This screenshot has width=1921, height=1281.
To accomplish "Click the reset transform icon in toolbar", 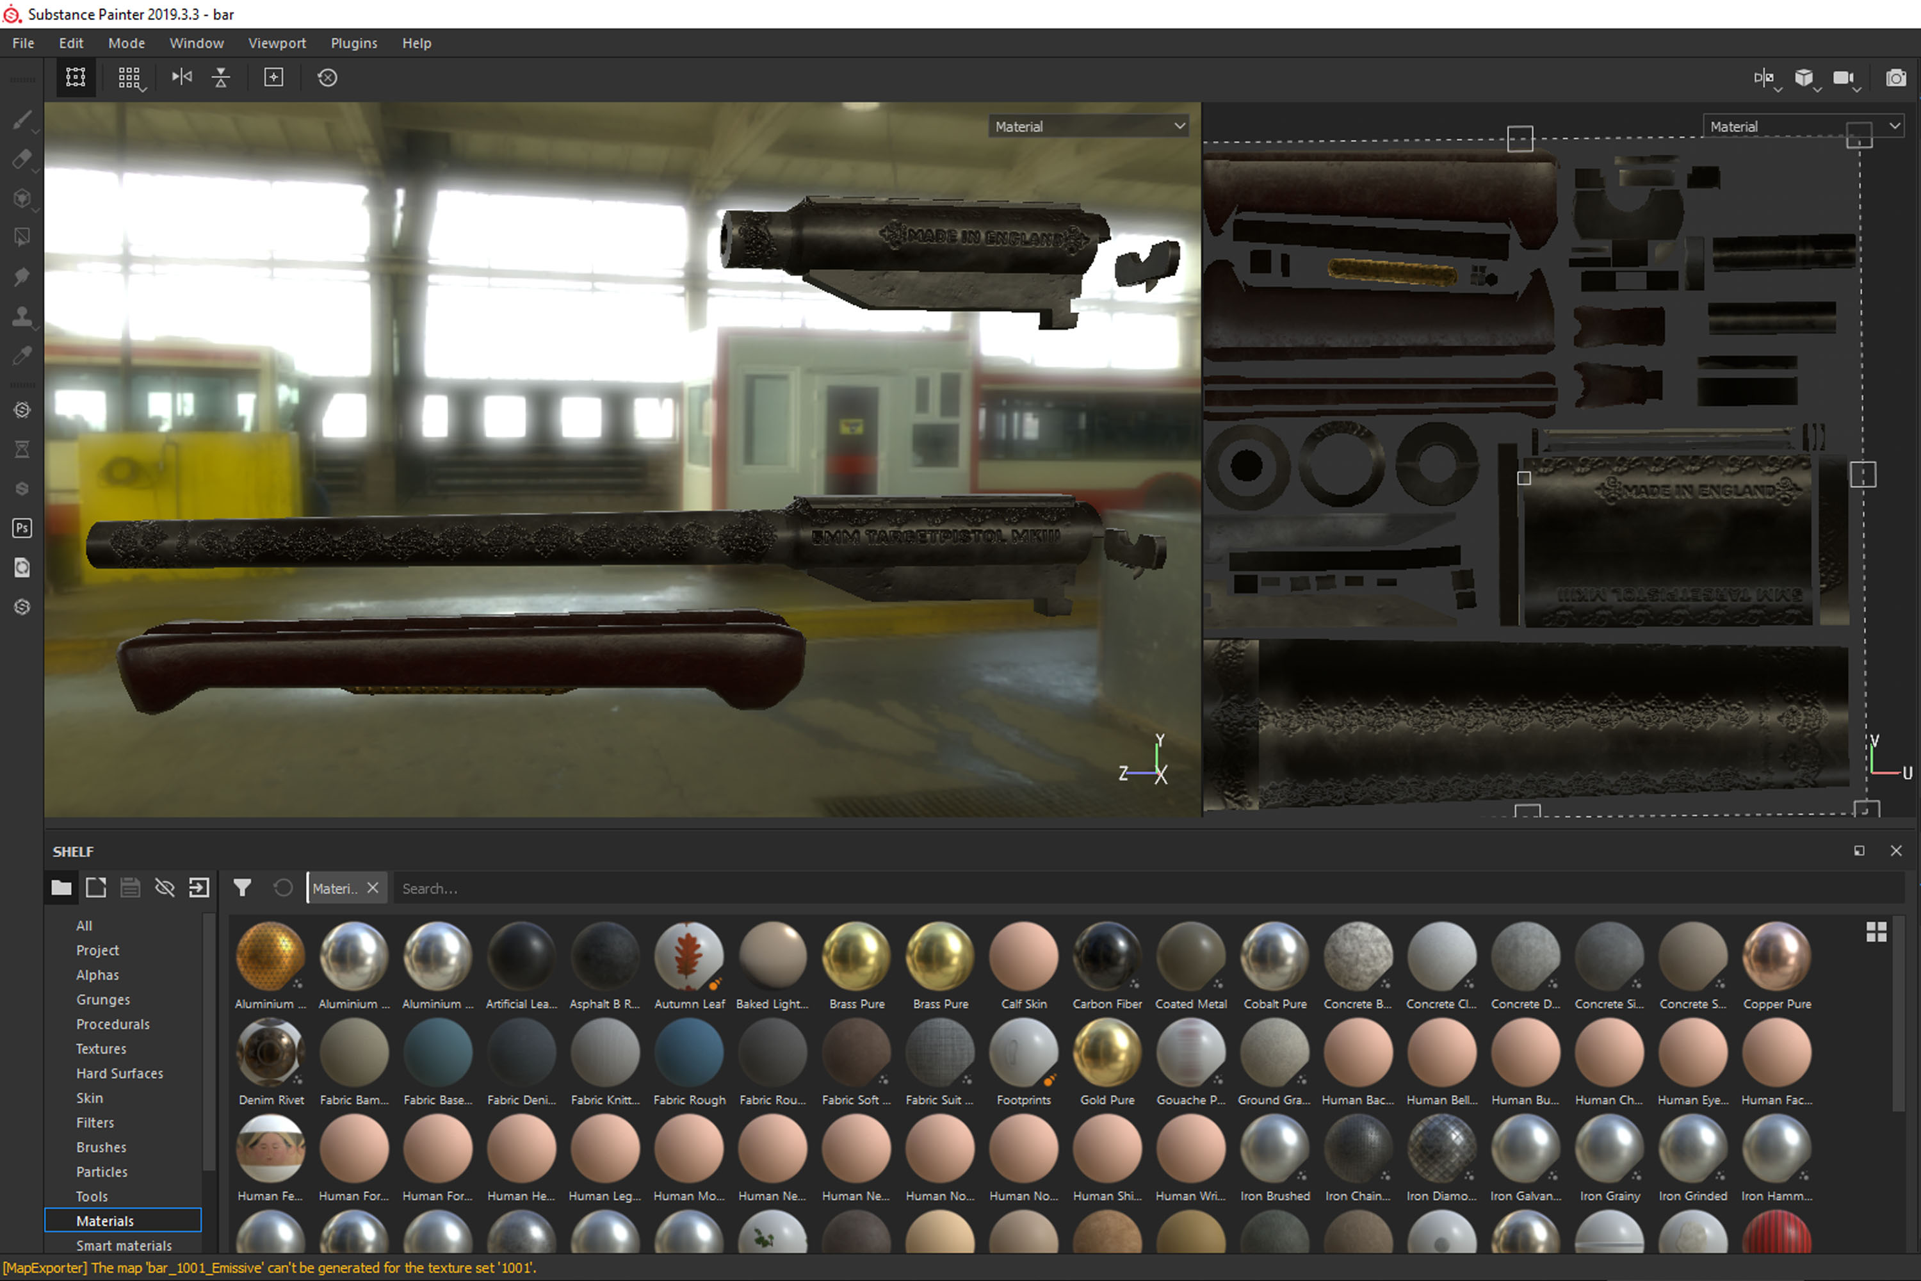I will point(327,78).
